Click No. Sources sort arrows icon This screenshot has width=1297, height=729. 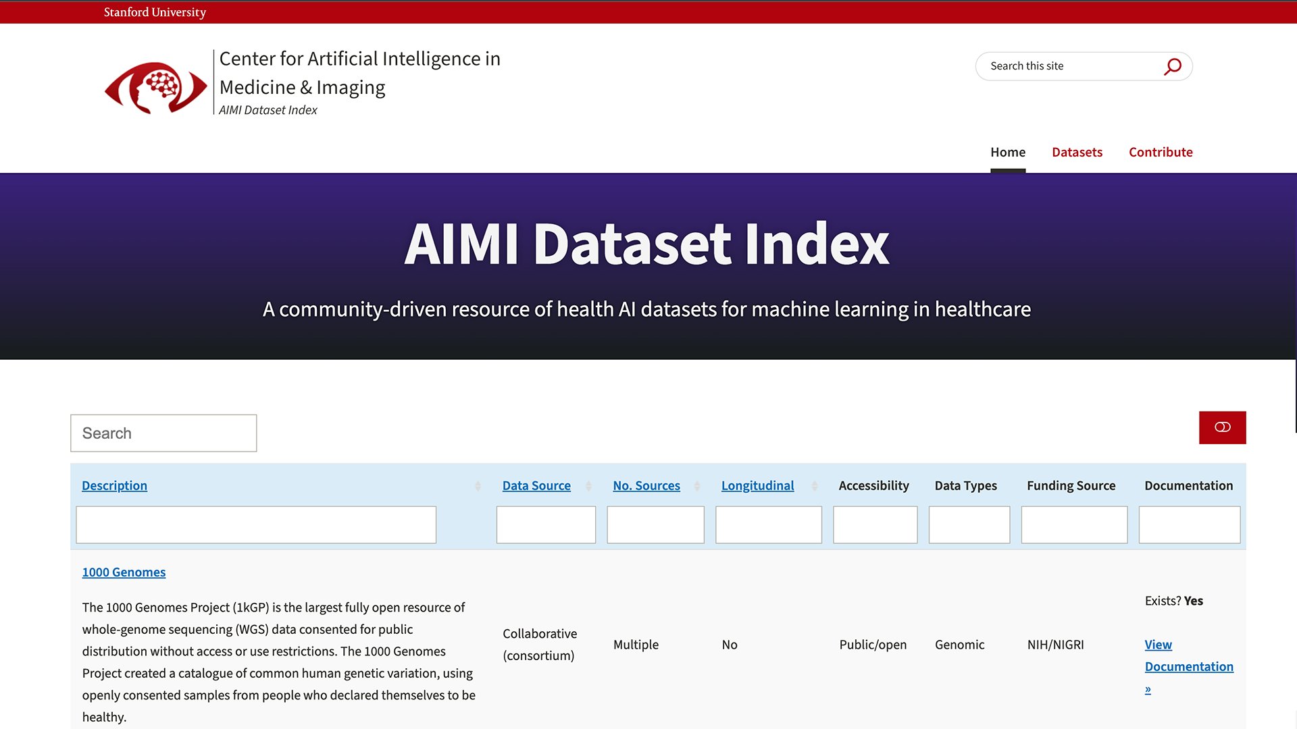(697, 486)
